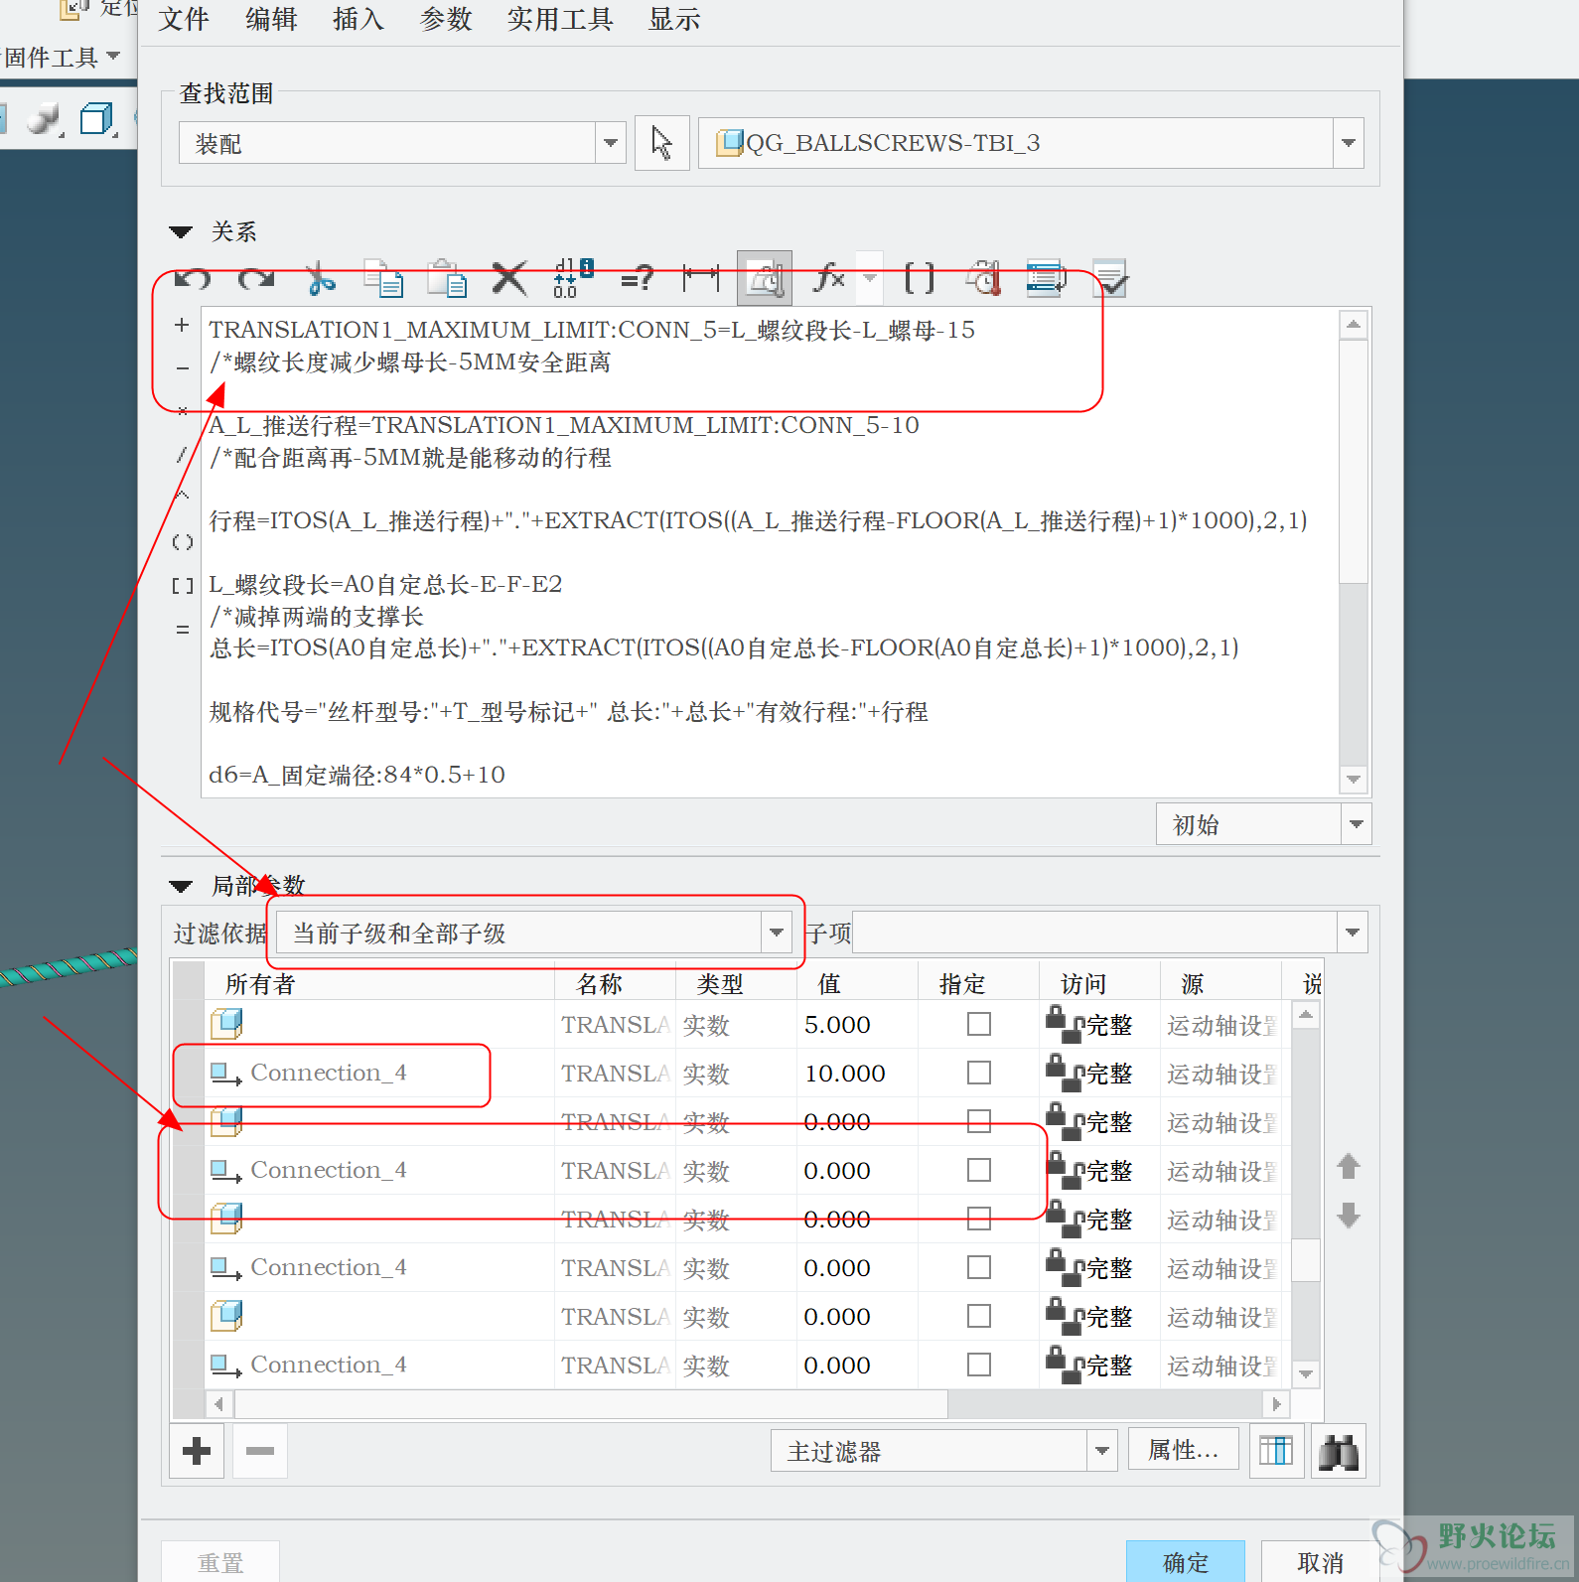Insert minus operator from side palette
The image size is (1579, 1582).
coord(182,367)
